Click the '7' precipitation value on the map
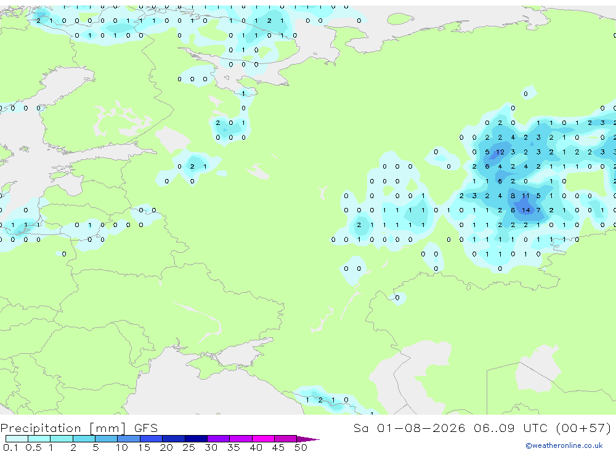 (538, 210)
